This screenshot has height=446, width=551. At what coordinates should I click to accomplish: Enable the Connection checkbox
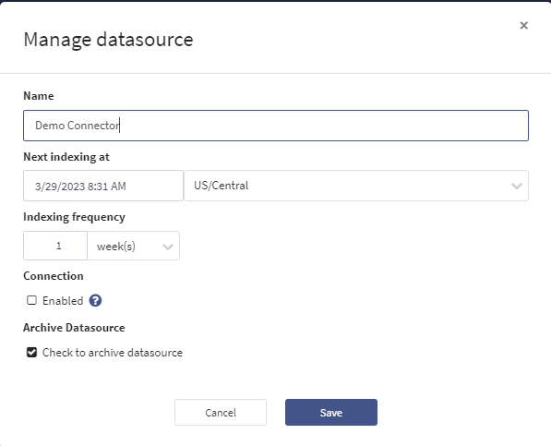tap(31, 300)
